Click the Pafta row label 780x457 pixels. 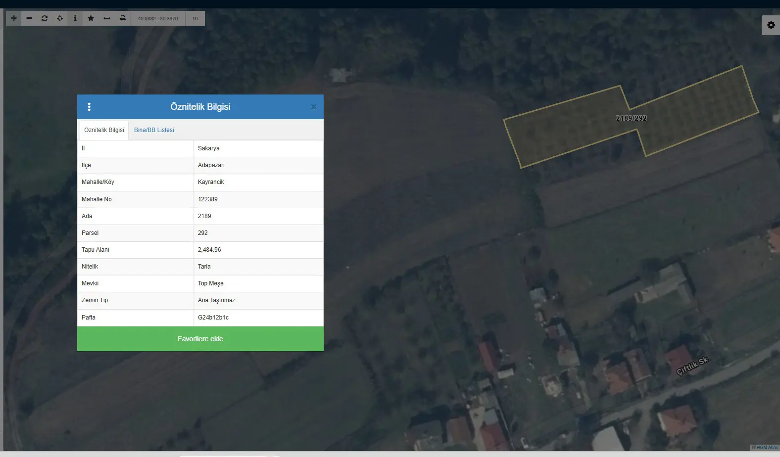(x=89, y=318)
